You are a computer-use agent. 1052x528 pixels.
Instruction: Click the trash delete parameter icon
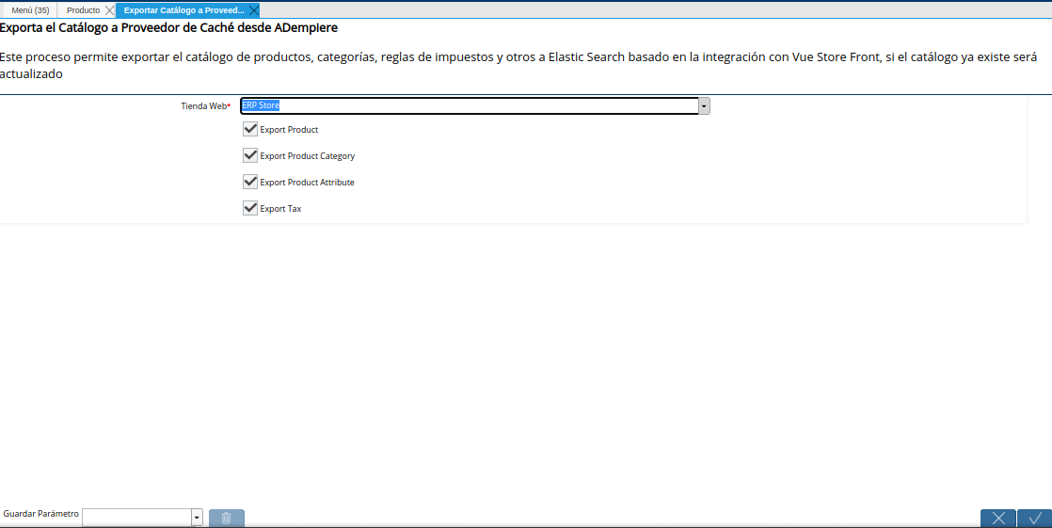(226, 518)
